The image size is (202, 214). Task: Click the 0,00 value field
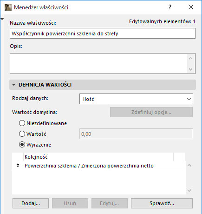(x=136, y=134)
